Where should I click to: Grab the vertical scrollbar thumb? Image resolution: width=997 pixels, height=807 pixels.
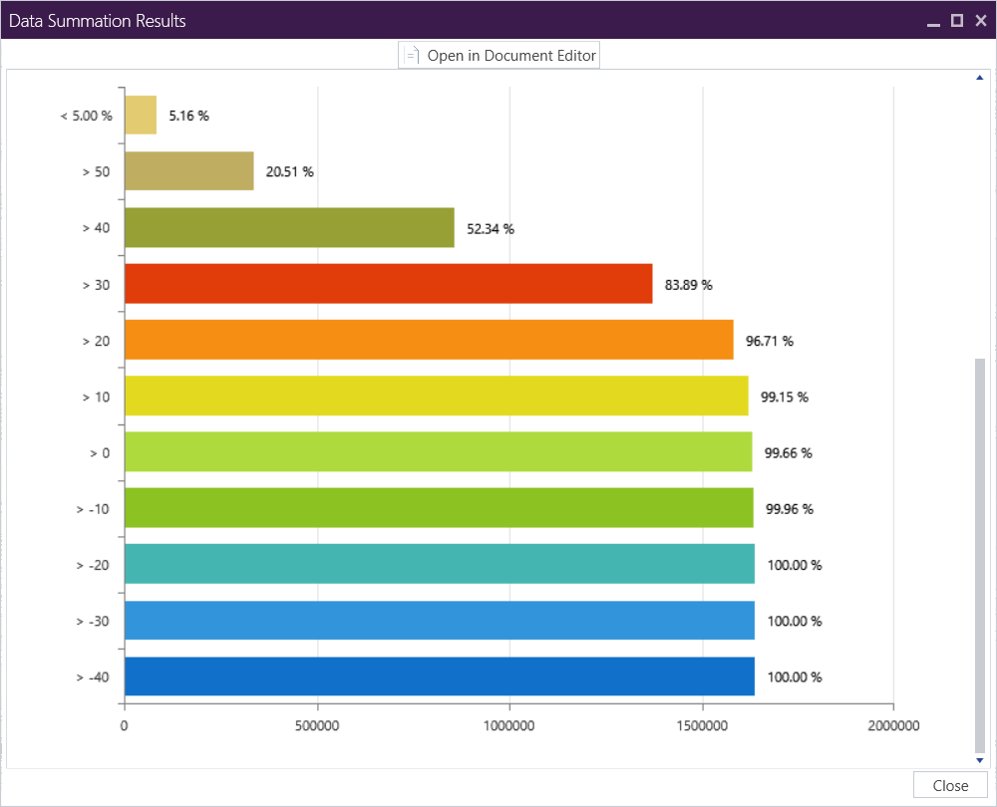(x=979, y=553)
